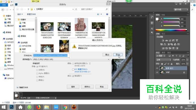
Task: Open the Character (A|) panel icon
Action: [x=152, y=29]
